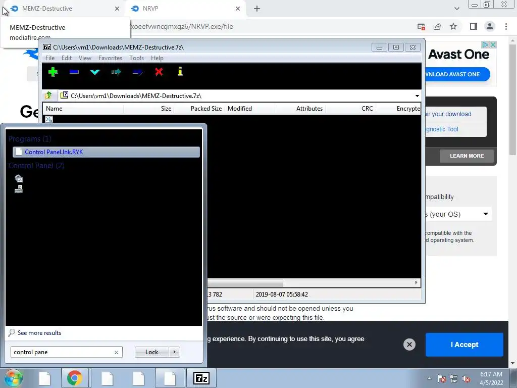Open the Favorites menu in 7-Zip
Screen dimensions: 517x388
[x=110, y=58]
